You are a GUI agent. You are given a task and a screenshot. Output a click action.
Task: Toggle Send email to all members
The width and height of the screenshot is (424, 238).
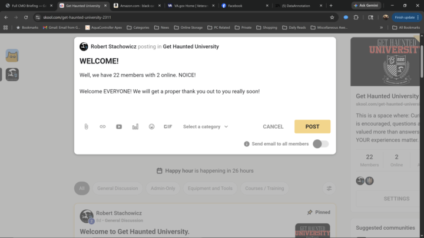pos(321,144)
